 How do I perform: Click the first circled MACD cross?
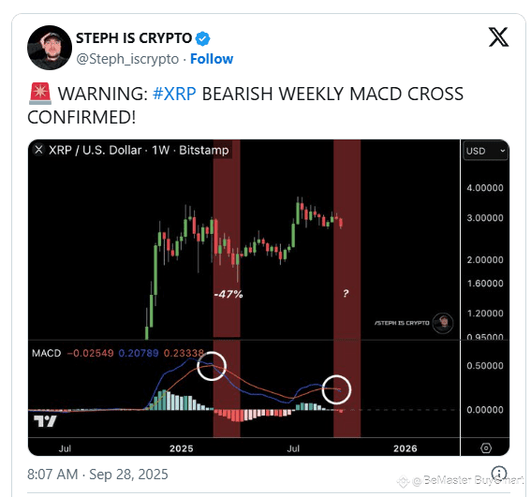(212, 366)
